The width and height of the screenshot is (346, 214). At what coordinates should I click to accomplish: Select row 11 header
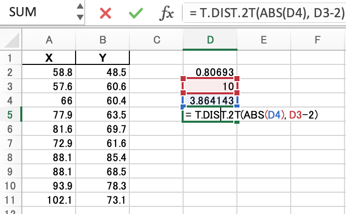pos(11,200)
